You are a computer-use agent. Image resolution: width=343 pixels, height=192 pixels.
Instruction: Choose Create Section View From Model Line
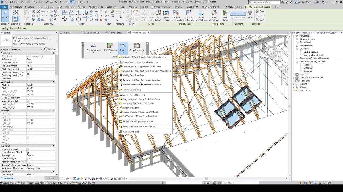pyautogui.click(x=140, y=62)
